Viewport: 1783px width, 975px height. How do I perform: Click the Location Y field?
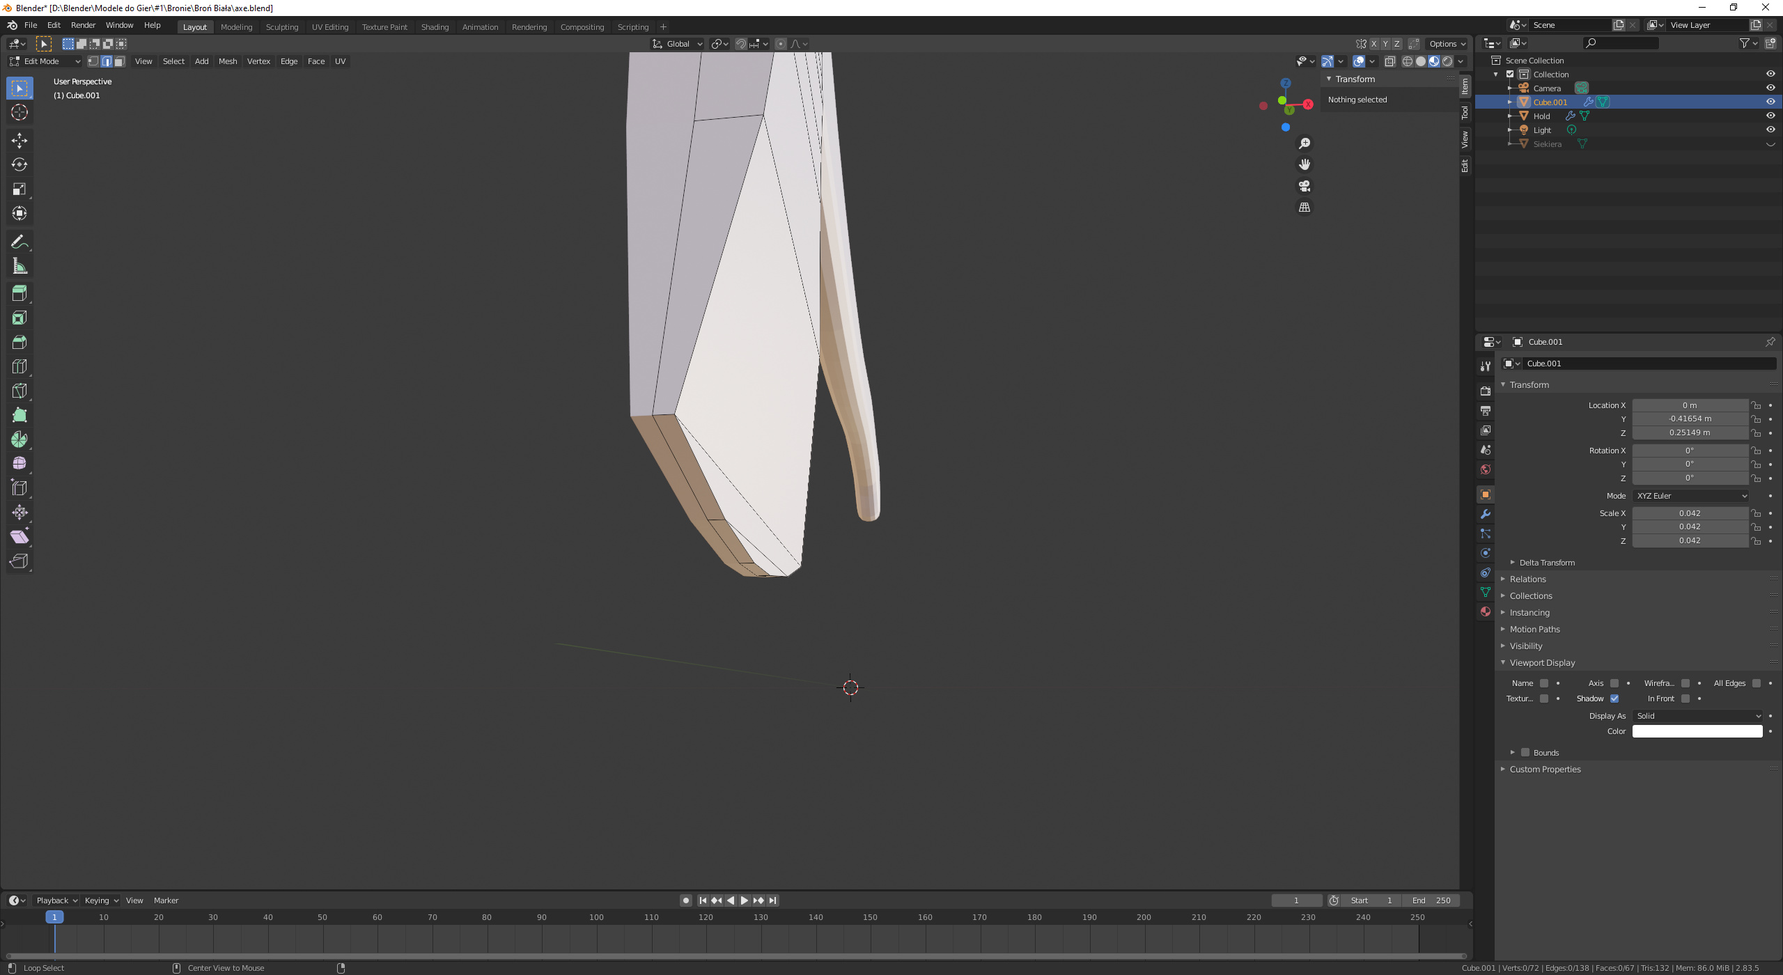(1689, 419)
